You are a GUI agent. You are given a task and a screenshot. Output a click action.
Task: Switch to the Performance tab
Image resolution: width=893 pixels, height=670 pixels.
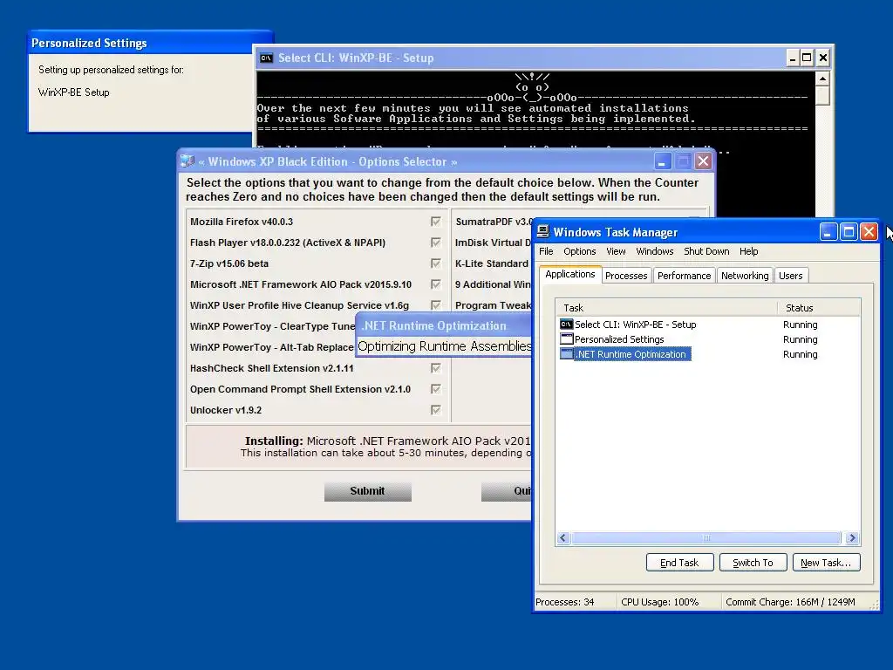tap(684, 276)
